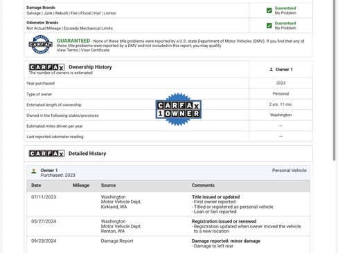Click the person icon next to Owner 1 header
Screen dimensions: 338x253
click(x=272, y=69)
